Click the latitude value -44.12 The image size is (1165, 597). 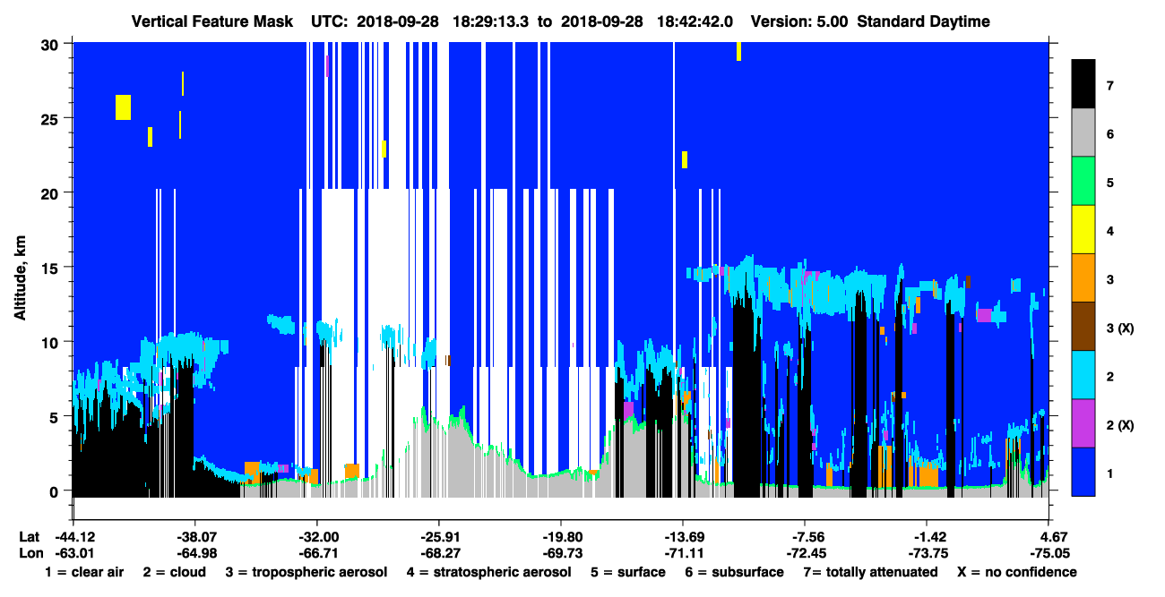73,536
